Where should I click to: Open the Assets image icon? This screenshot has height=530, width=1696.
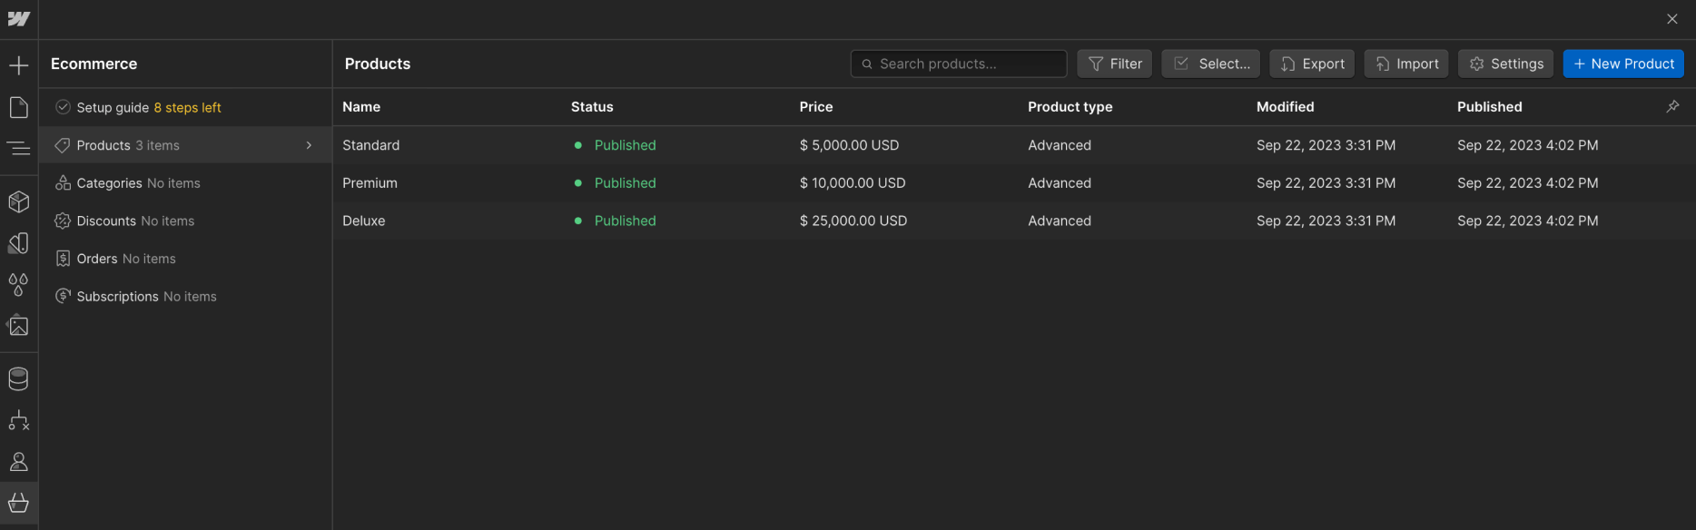click(19, 326)
